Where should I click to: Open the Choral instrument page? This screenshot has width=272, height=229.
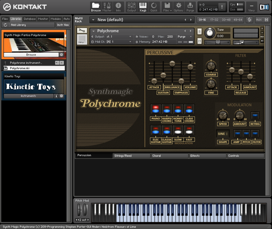pos(170,156)
